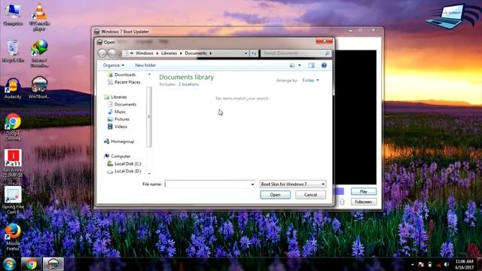Open the Organize menu

point(114,65)
